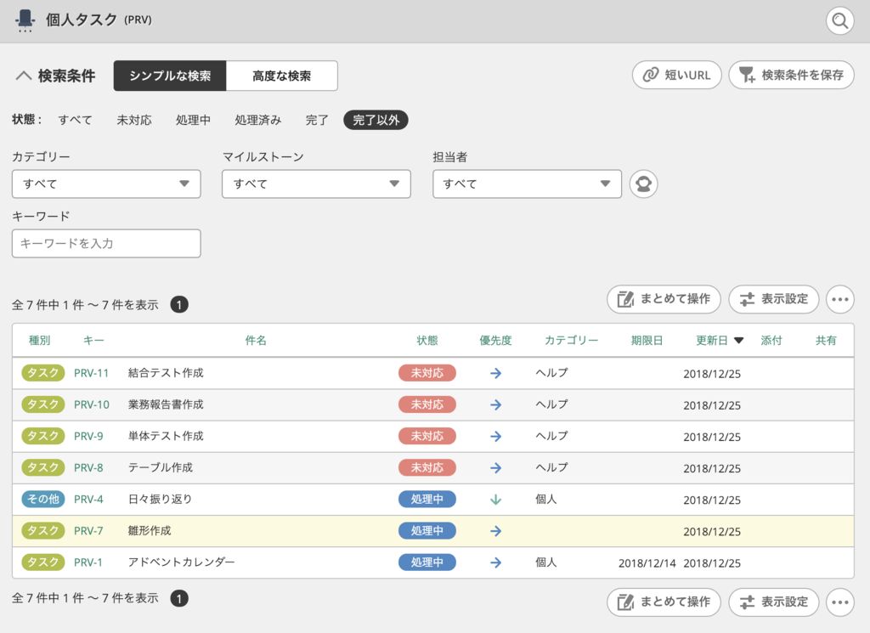Sort by 優先度 column header
The image size is (870, 633).
[495, 340]
